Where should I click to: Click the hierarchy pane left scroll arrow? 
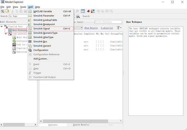(x=1, y=125)
